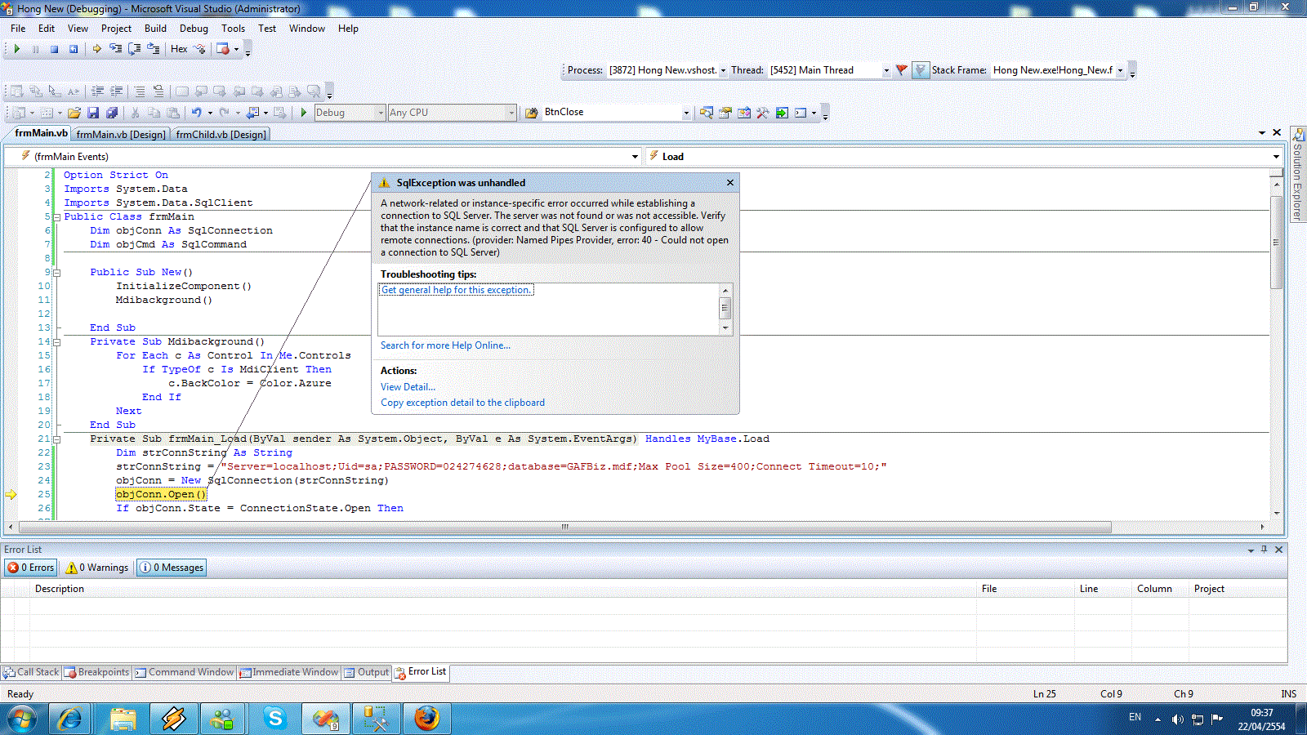Click the Save All icon
1307x735 pixels.
[112, 113]
